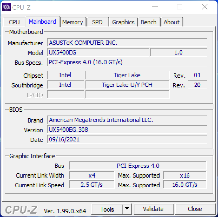Close the window with the title bar X
The width and height of the screenshot is (218, 217).
205,7
